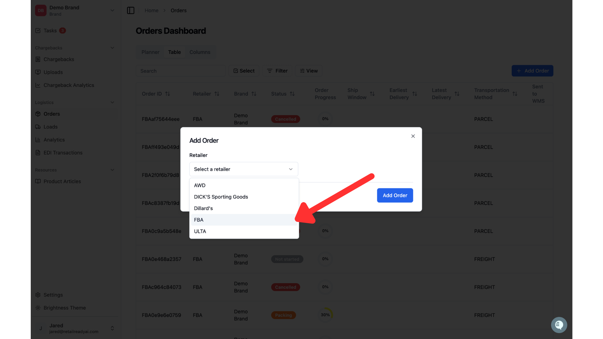Click Cancelled badge for FBAc964c84073
The width and height of the screenshot is (603, 339).
(285, 287)
